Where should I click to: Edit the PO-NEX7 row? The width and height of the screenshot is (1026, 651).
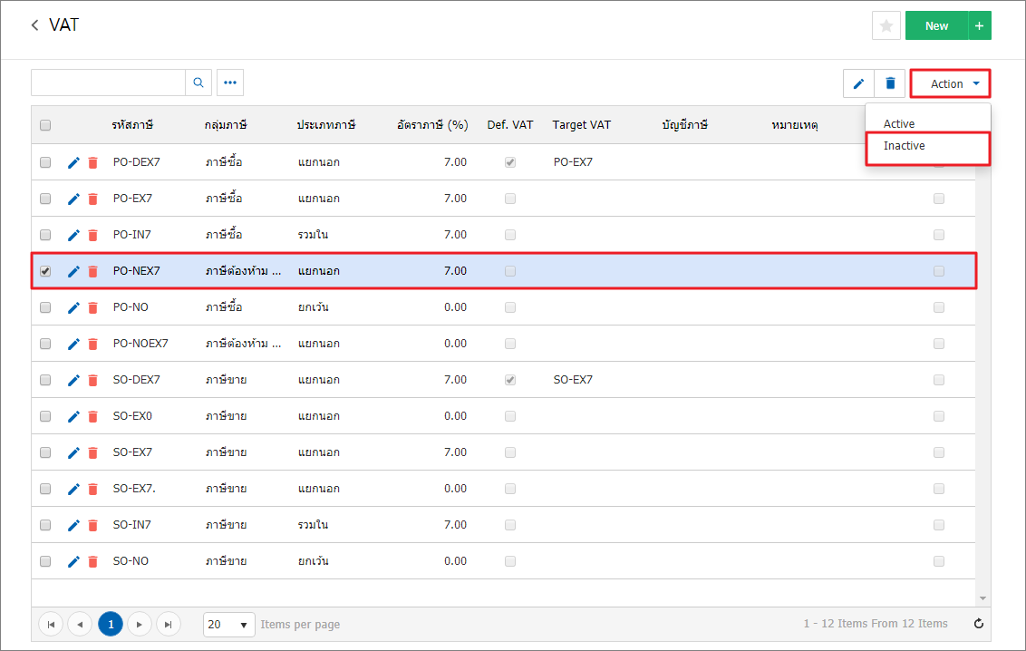point(74,271)
